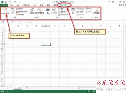This screenshot has width=126, height=93.
Task: Click the 就绪 (Ready) status text
Action: [x=3, y=91]
